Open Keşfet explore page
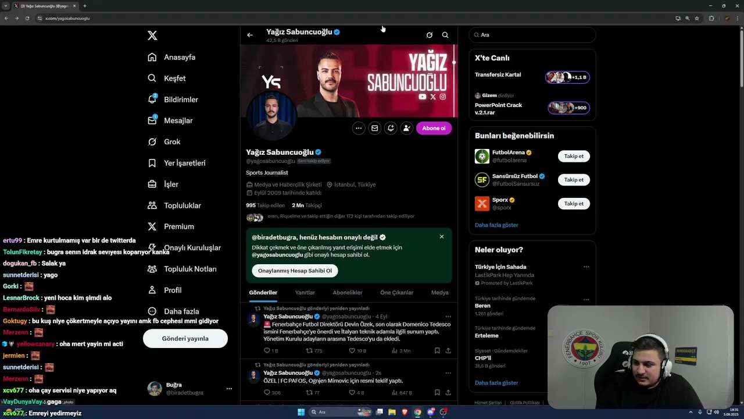Screen dimensions: 744x419 coord(167,78)
